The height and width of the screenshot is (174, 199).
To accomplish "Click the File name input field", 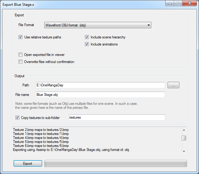I will tap(100, 95).
